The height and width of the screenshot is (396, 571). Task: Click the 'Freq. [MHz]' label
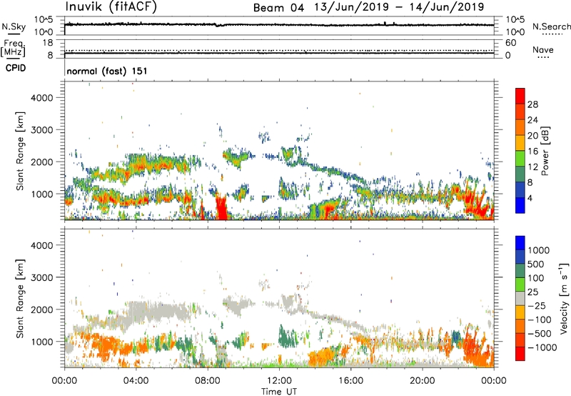point(14,48)
